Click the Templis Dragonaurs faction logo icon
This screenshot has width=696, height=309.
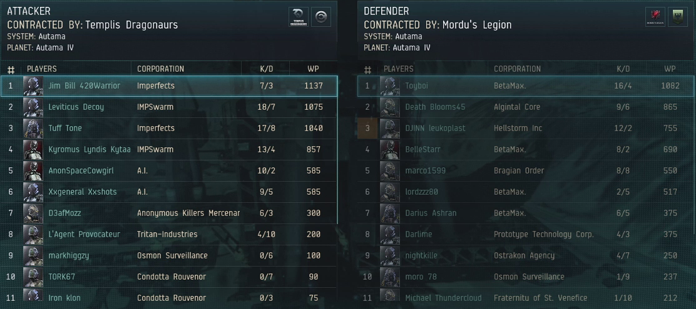299,17
